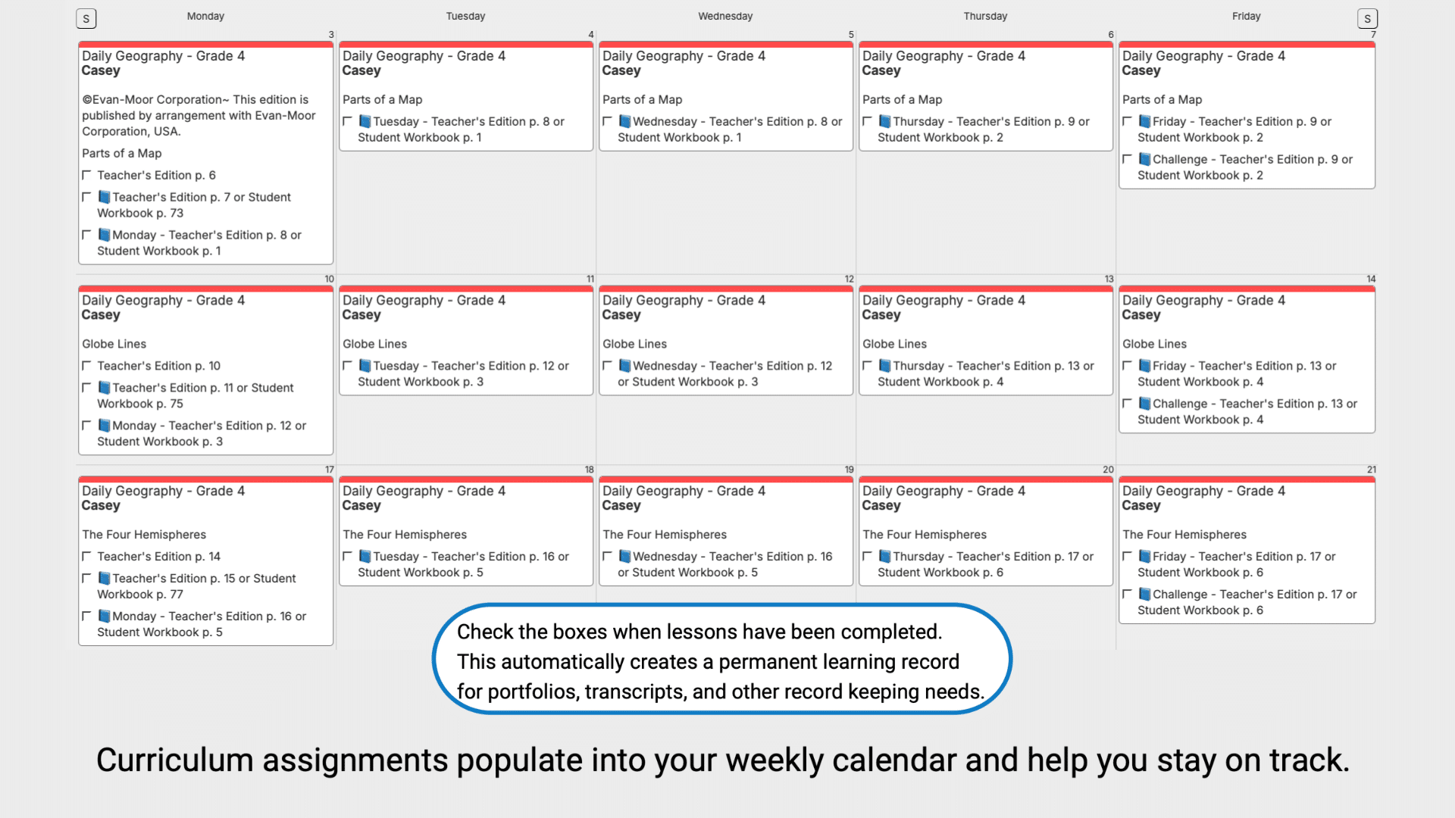Select the Wednesday column header
The height and width of the screenshot is (818, 1455).
[x=725, y=16]
